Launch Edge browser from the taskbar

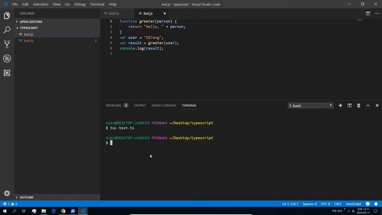coord(53,211)
